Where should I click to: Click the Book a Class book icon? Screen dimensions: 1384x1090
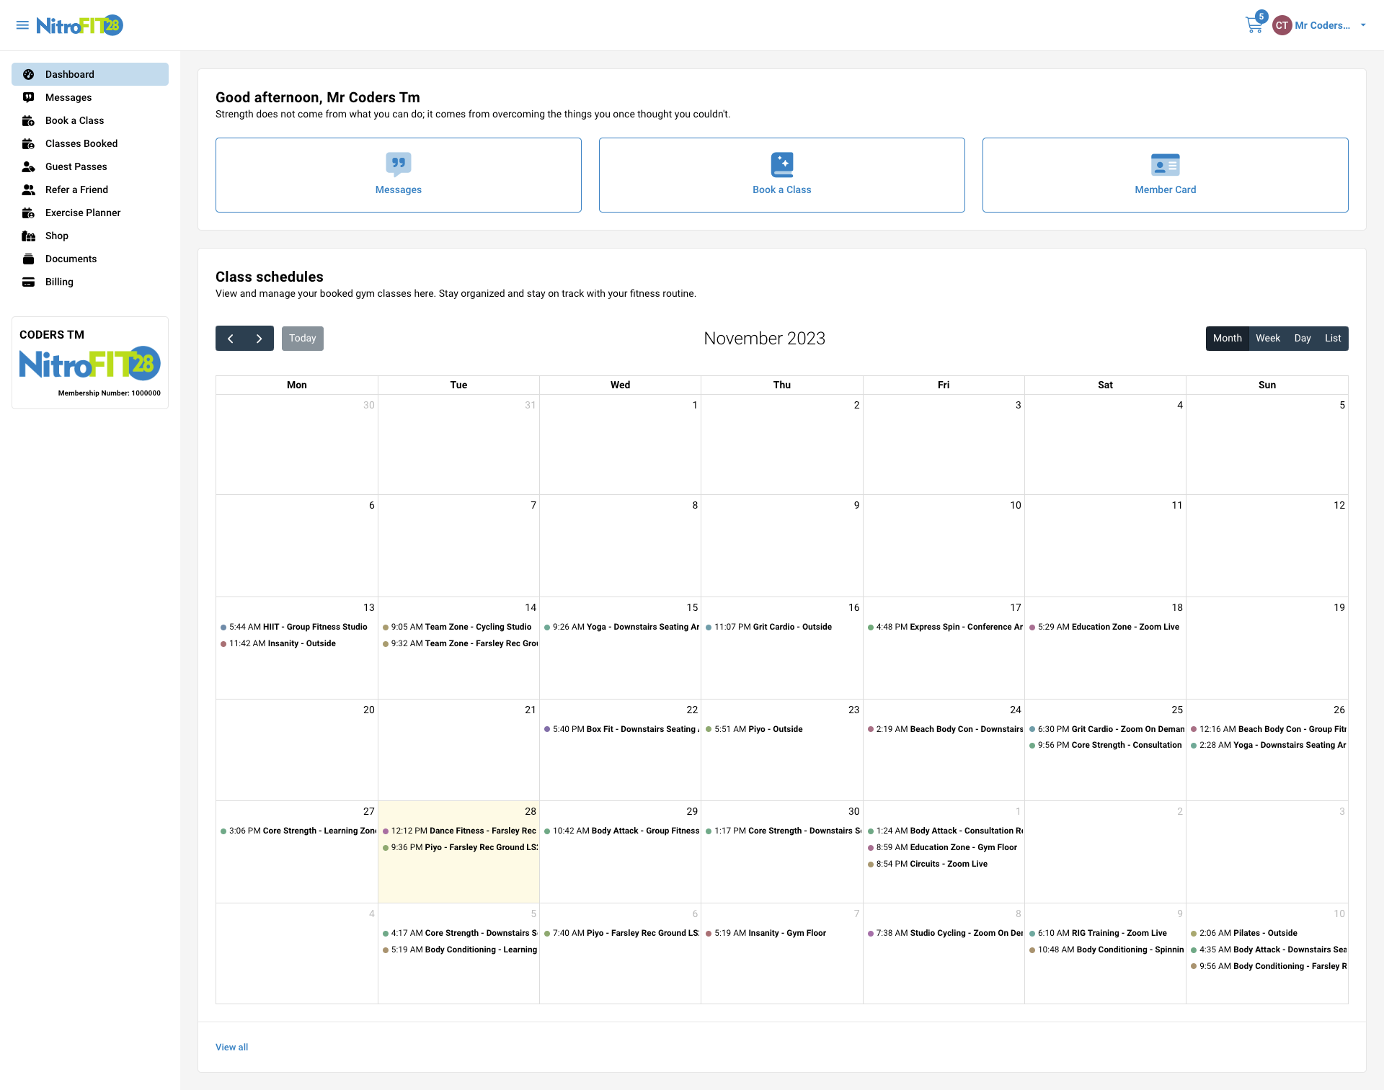781,164
